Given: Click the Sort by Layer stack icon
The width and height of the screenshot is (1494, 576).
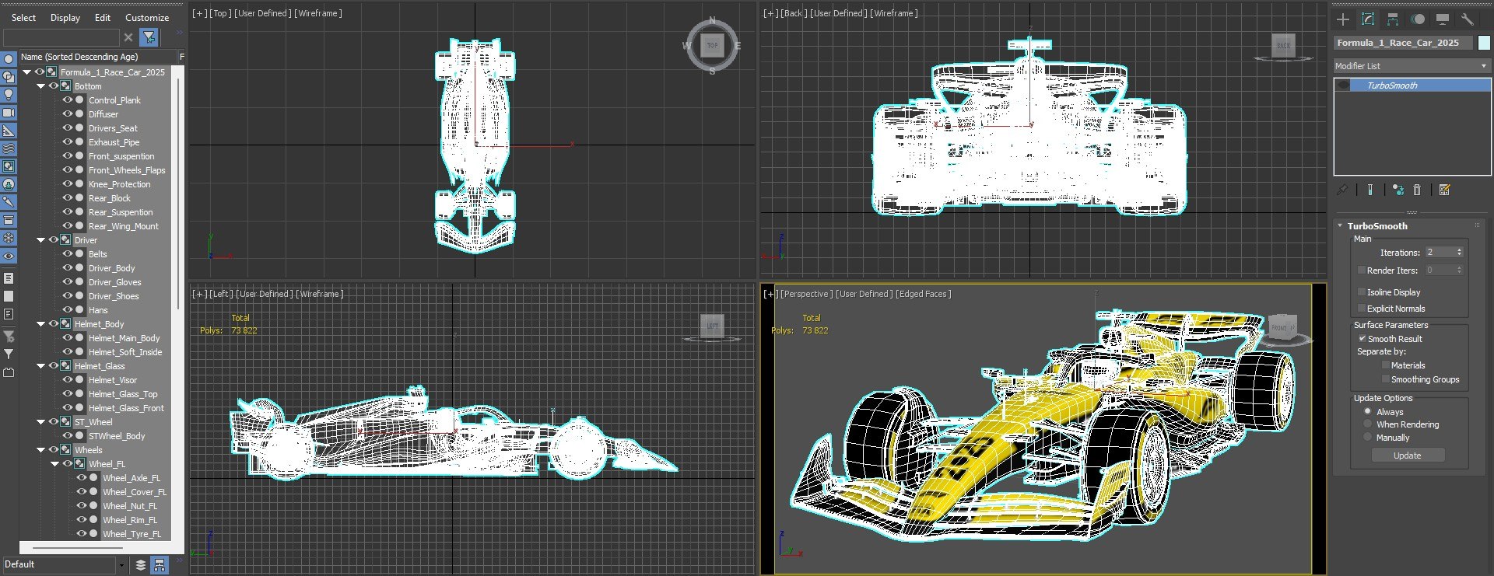Looking at the screenshot, I should pos(141,565).
